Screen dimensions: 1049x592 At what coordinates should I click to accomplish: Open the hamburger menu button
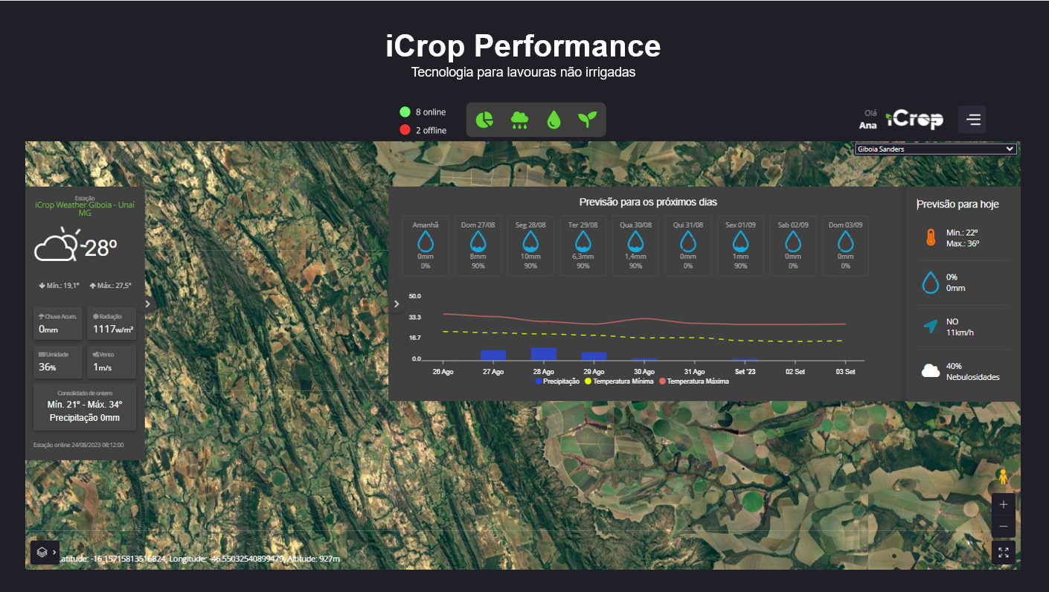point(972,119)
